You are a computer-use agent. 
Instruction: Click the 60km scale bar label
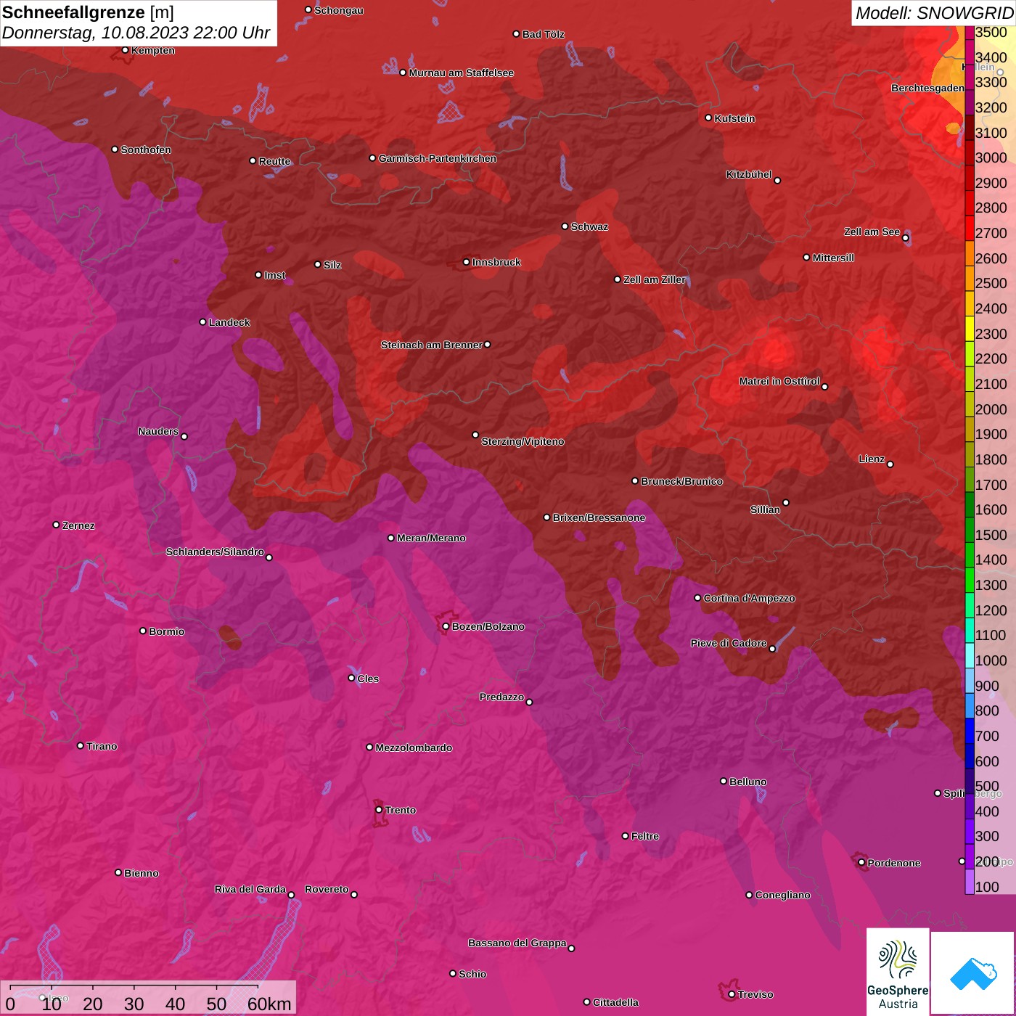[269, 1004]
